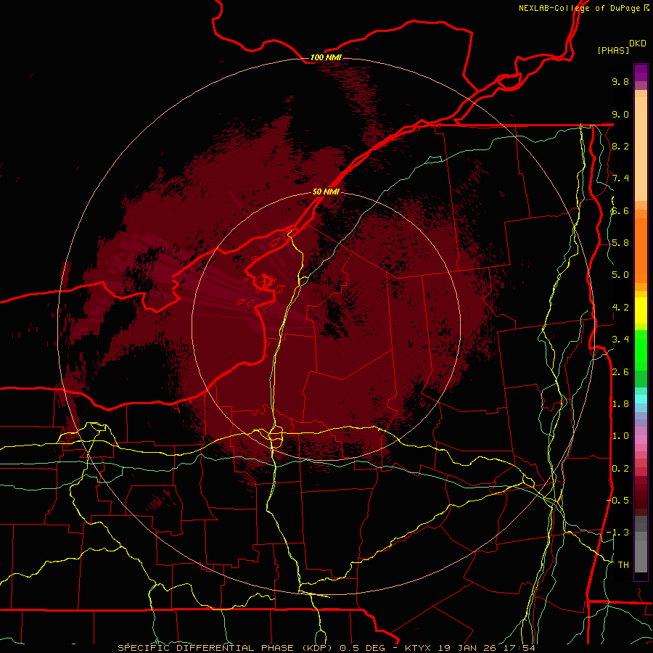Viewport: 653px width, 653px height.
Task: Click the 2.6 scale value
Action: 620,372
